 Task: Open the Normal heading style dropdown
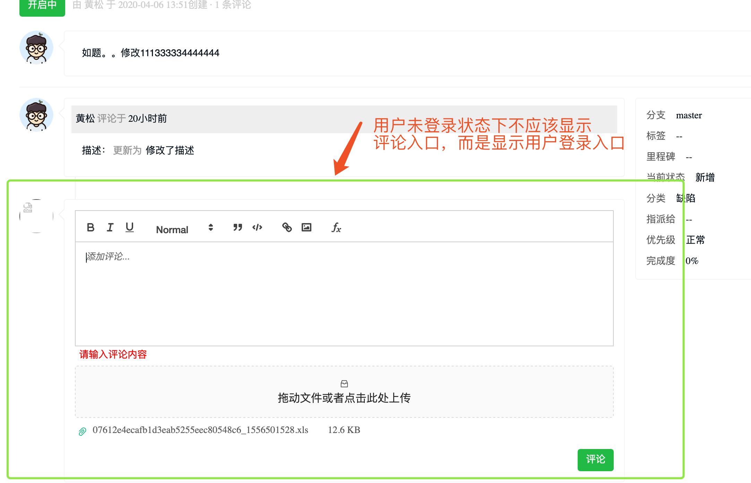pyautogui.click(x=184, y=229)
